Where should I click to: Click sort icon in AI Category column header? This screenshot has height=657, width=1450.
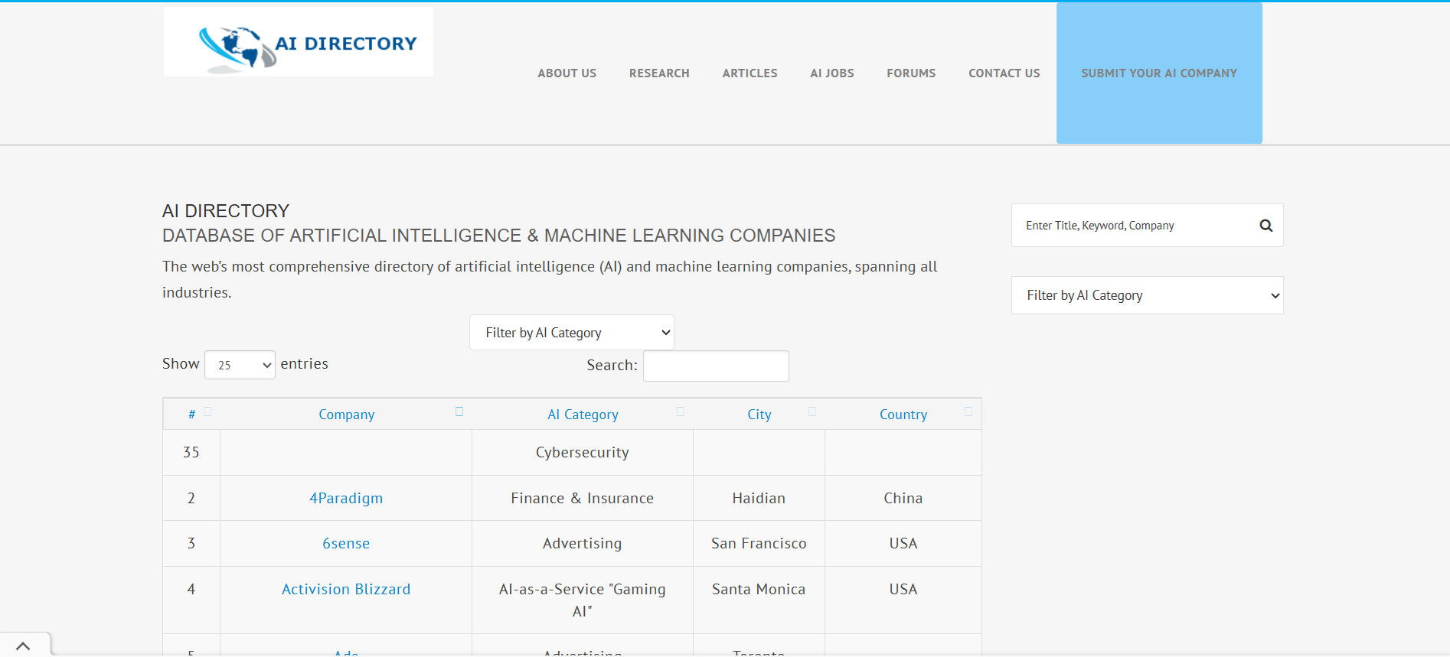point(681,411)
